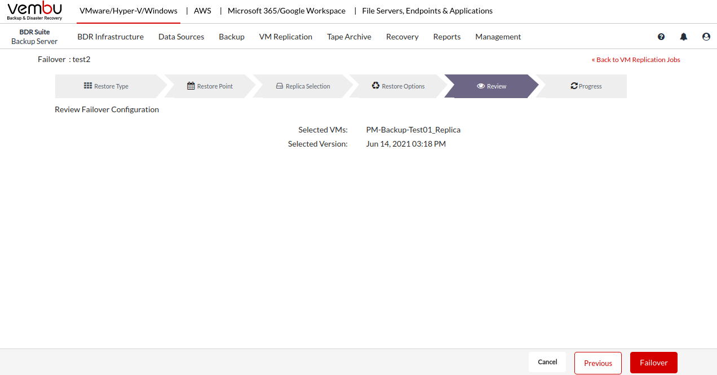
Task: Go back with the Previous button
Action: click(x=597, y=363)
